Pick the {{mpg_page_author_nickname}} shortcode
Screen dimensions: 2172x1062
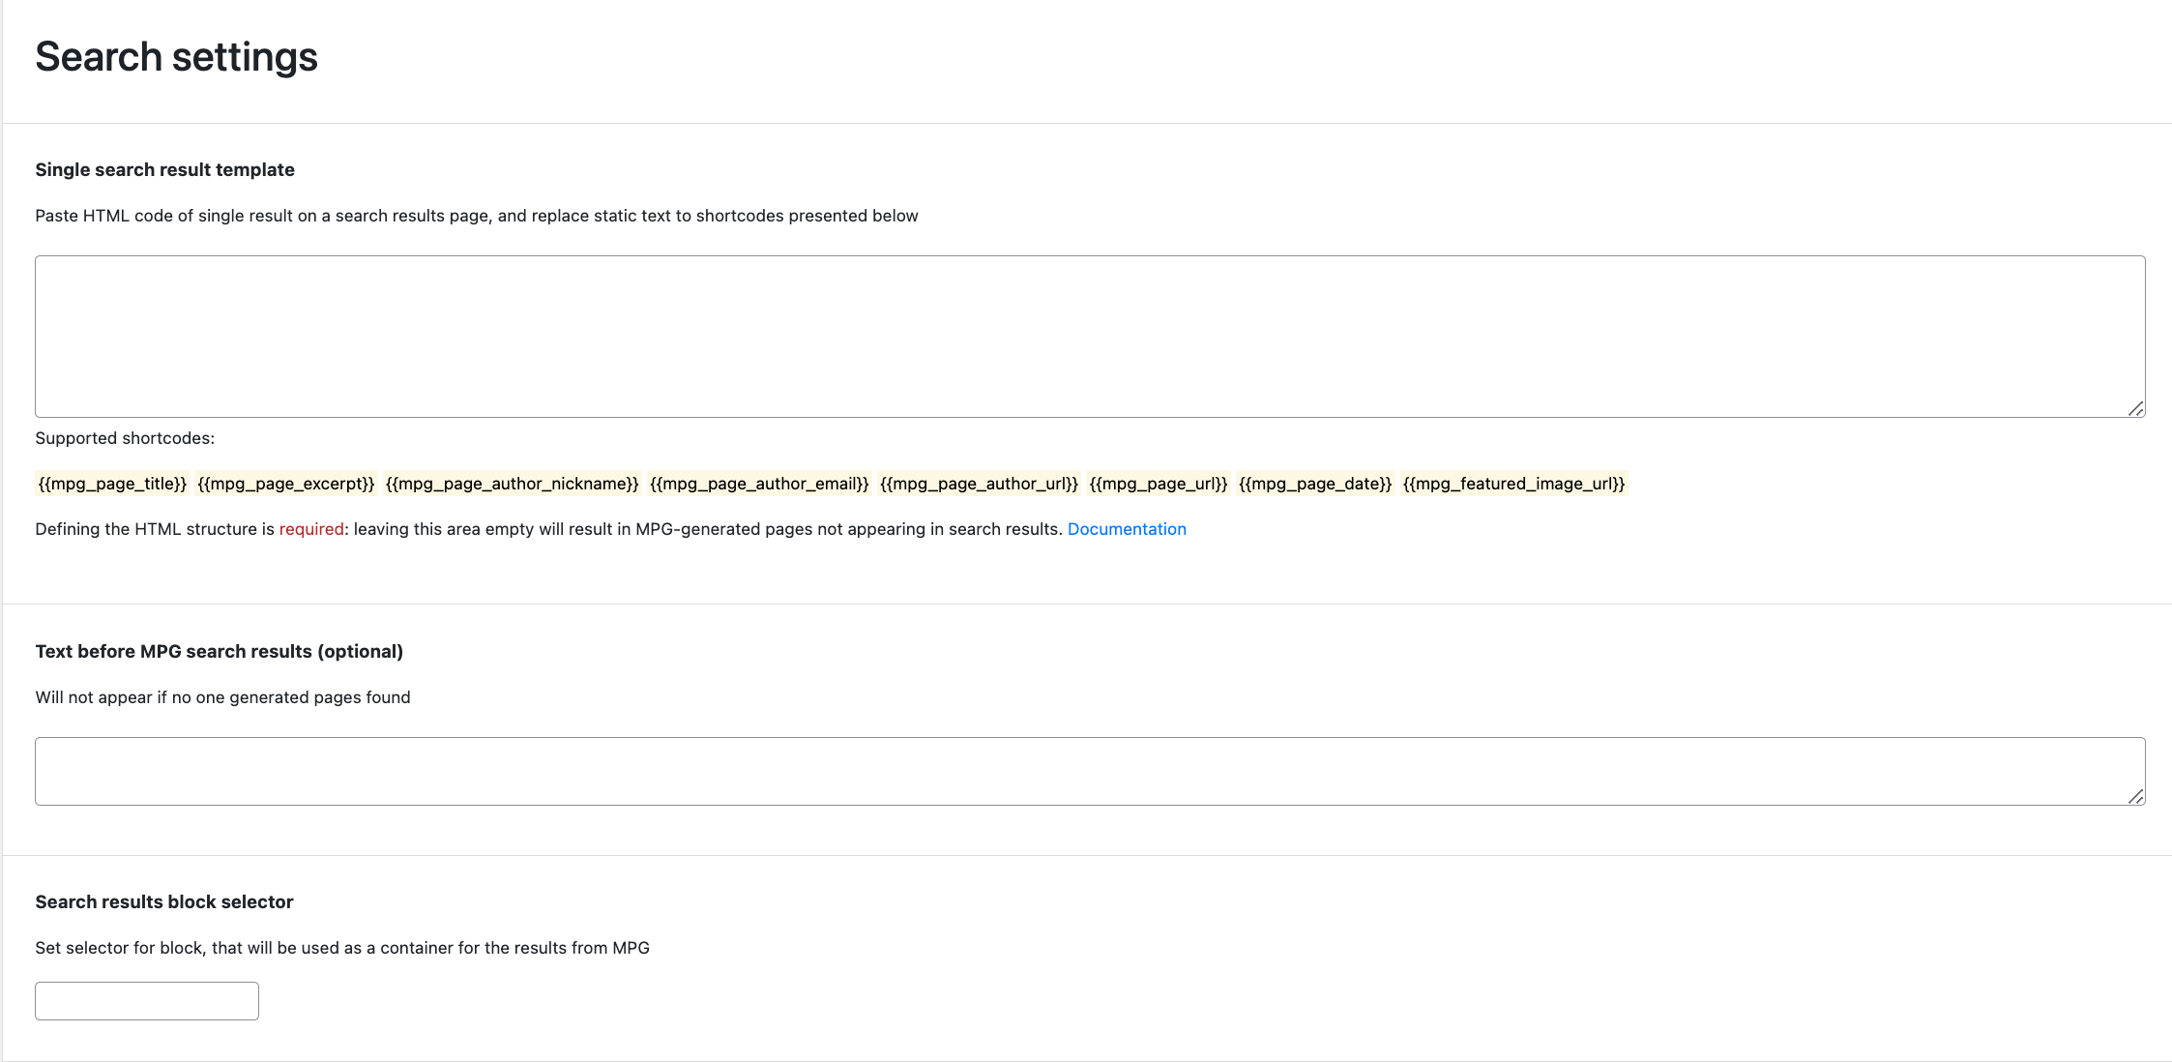click(x=512, y=484)
